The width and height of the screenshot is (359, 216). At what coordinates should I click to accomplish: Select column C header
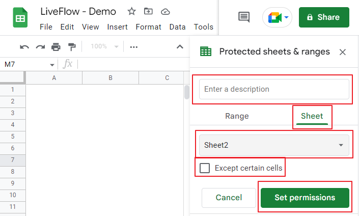(161, 78)
